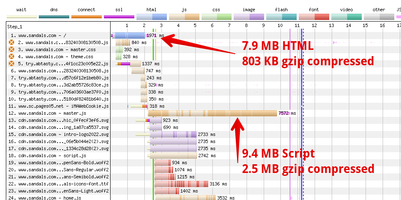Click the blocking icon on request 5
The width and height of the screenshot is (401, 200).
pos(11,64)
